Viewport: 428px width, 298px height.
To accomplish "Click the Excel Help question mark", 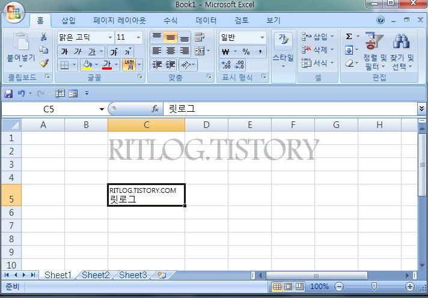I will click(381, 20).
